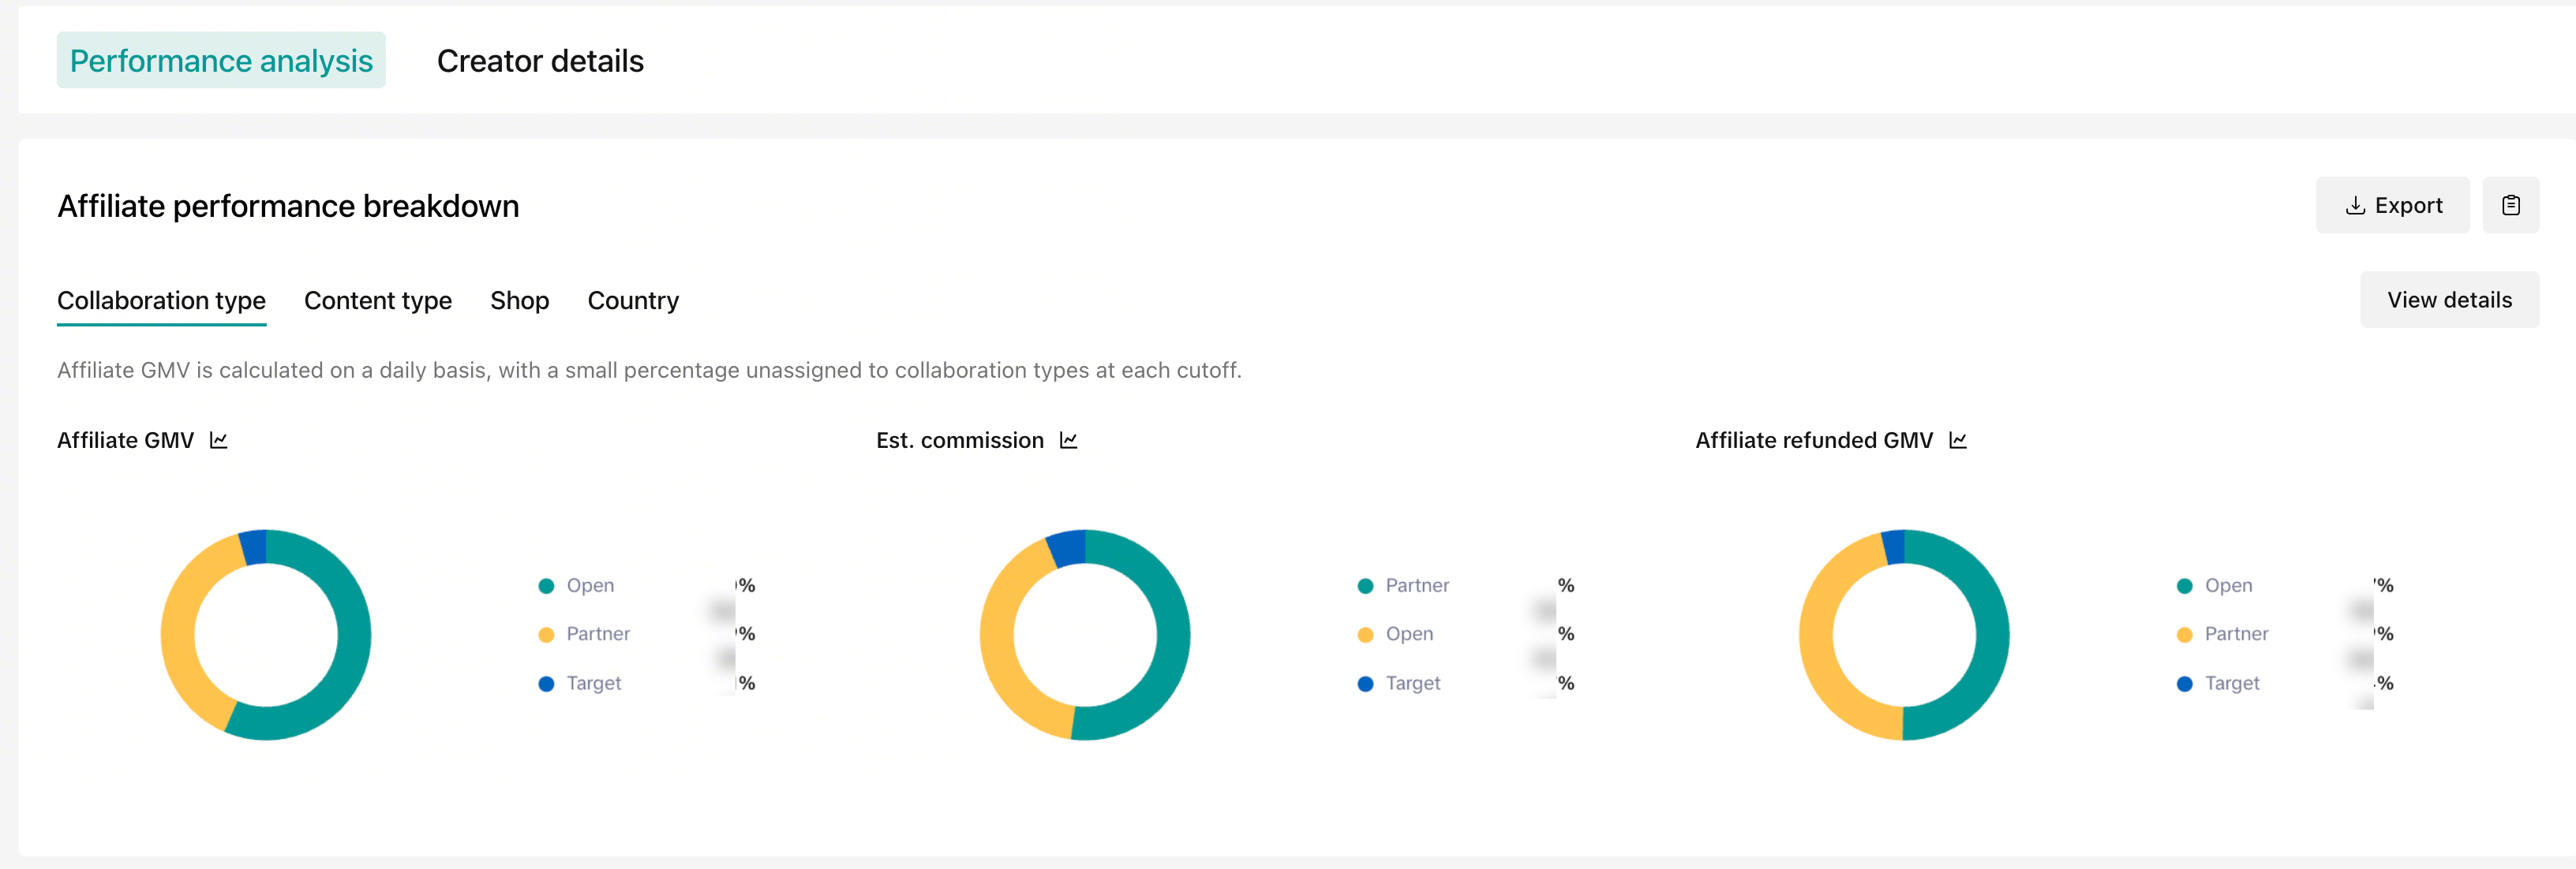Open the trend chart for Est. commission
This screenshot has height=869, width=2576.
[x=1068, y=441]
